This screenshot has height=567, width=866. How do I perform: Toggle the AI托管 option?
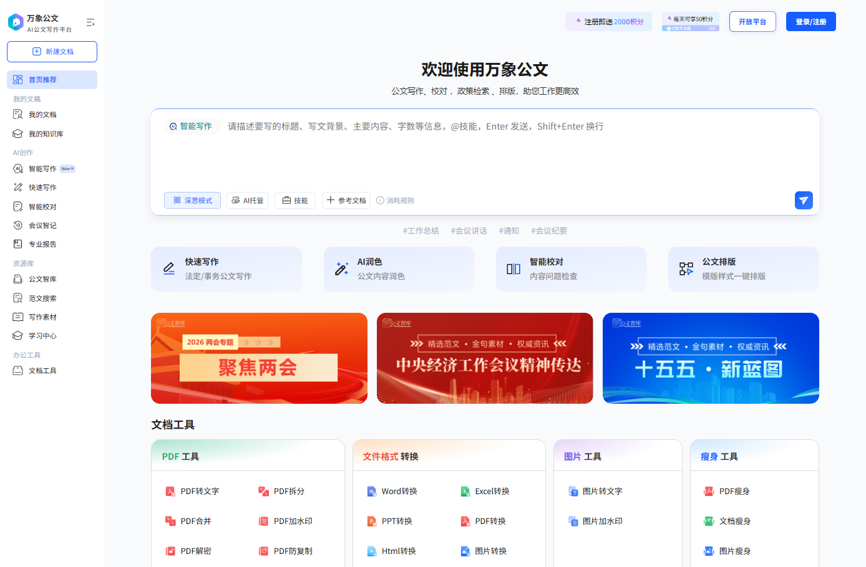coord(247,200)
